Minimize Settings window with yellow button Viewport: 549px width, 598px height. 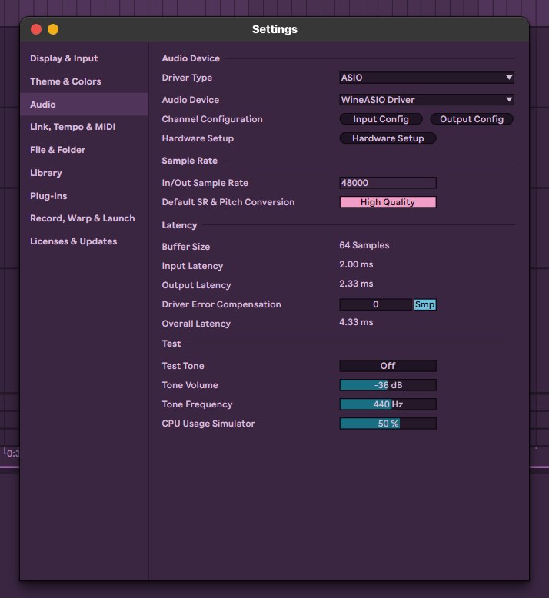(53, 29)
